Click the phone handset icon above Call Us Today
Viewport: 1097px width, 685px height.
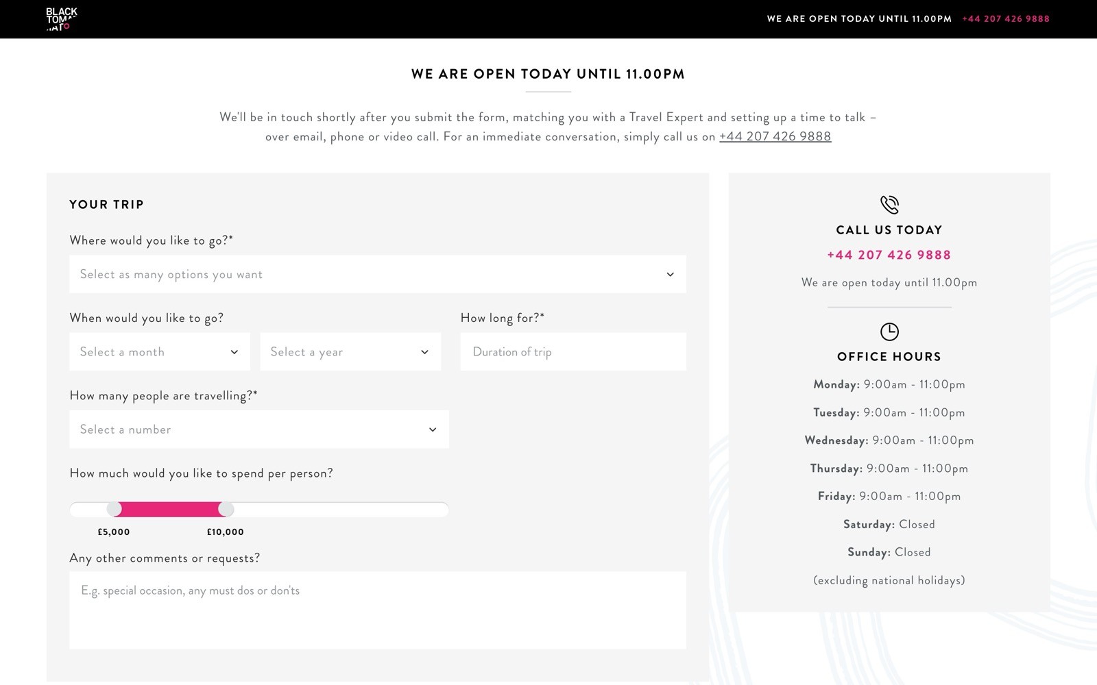889,203
